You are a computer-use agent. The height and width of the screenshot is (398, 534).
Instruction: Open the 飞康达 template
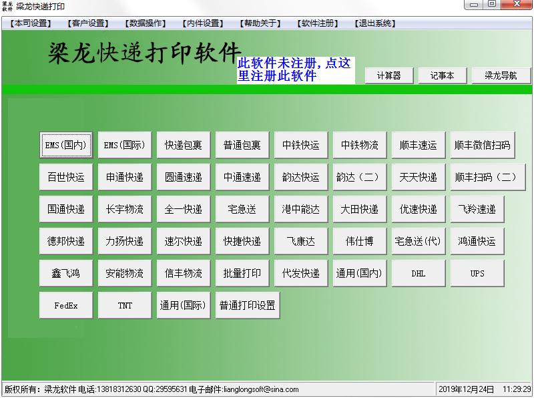point(301,241)
